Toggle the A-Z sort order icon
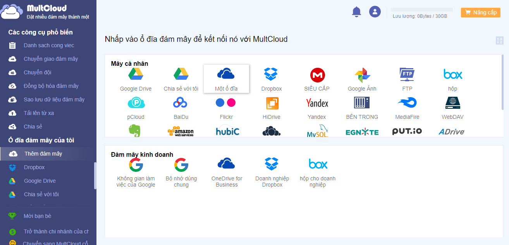This screenshot has width=509, height=245. click(500, 40)
